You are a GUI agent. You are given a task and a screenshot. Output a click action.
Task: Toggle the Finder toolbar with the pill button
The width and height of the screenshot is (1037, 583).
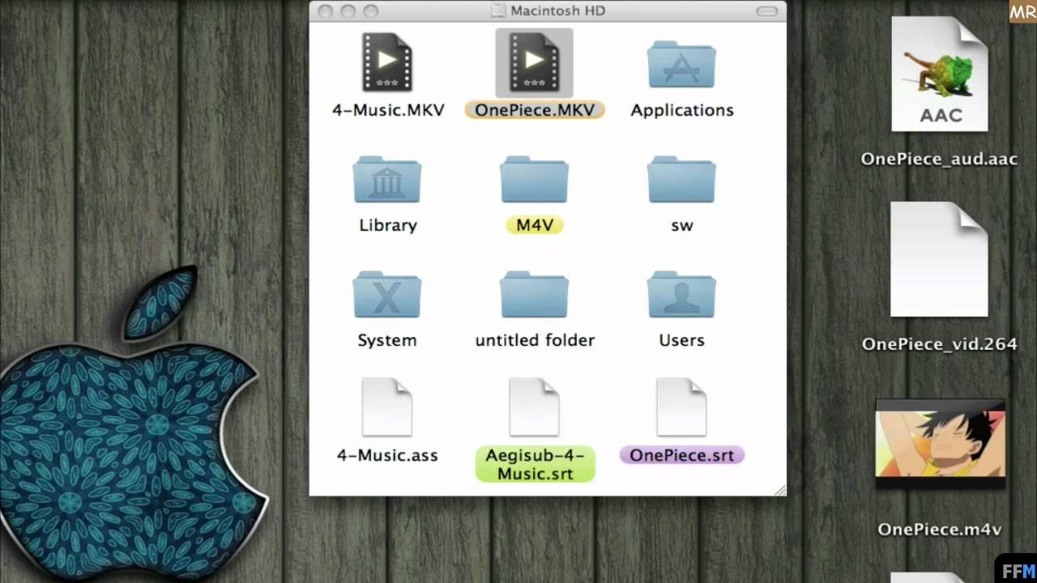(x=766, y=11)
